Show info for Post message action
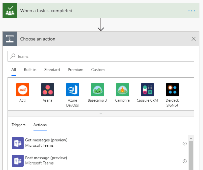 click(185, 161)
